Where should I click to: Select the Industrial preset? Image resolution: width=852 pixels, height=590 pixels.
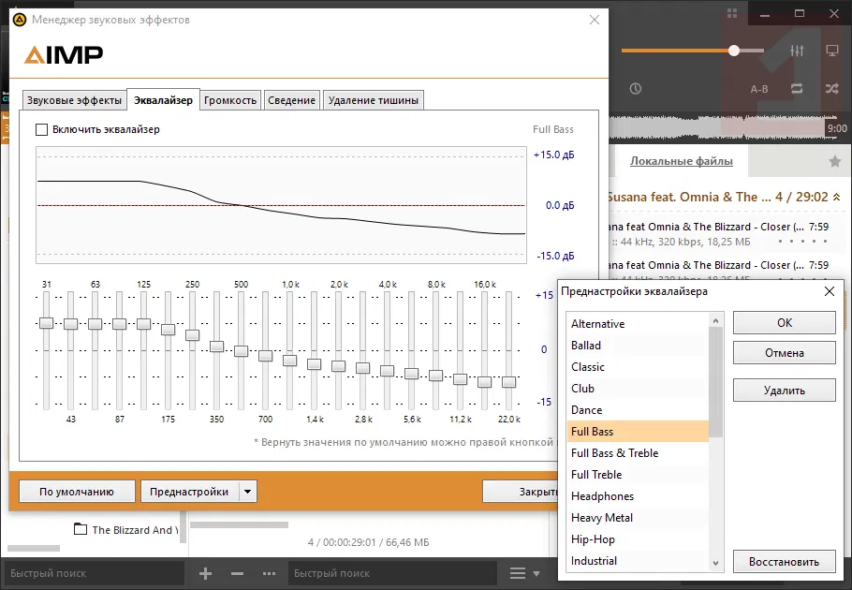pyautogui.click(x=638, y=561)
